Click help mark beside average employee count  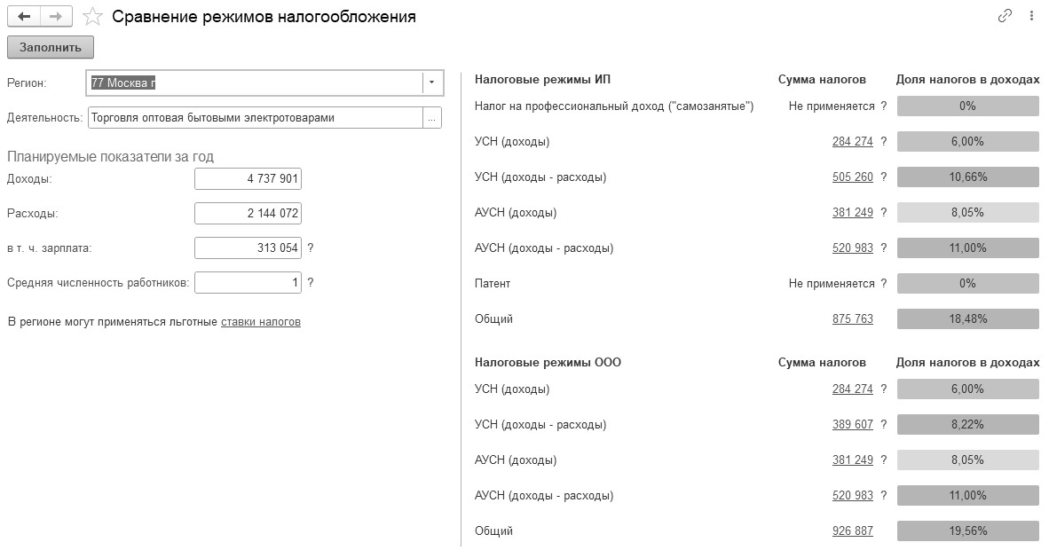[x=310, y=283]
